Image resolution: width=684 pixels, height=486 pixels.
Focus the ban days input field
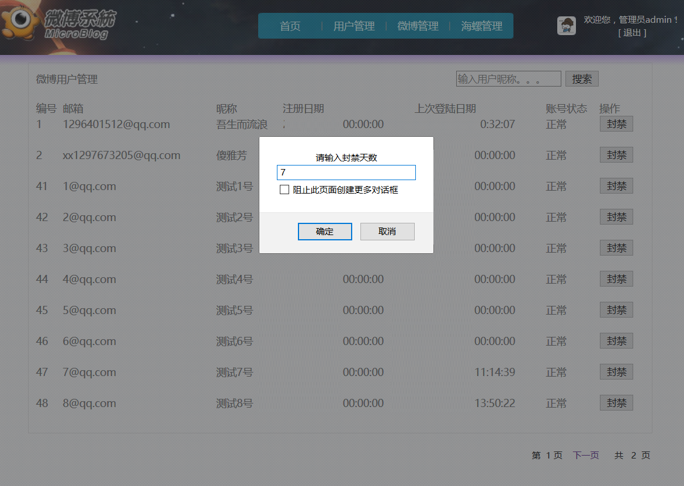click(346, 173)
